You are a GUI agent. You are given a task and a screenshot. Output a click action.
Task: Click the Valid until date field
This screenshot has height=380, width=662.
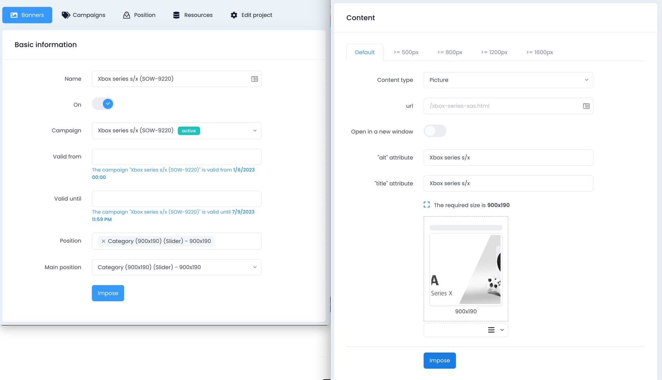177,199
